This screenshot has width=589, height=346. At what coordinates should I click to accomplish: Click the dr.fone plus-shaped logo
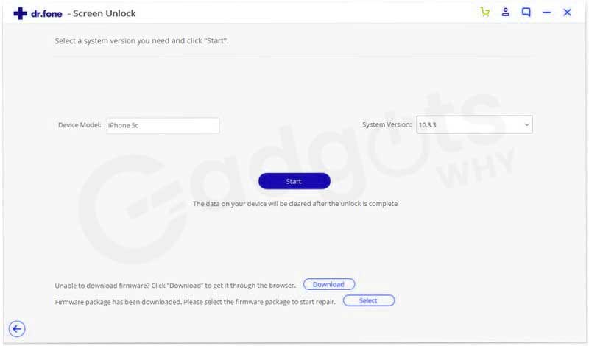21,13
